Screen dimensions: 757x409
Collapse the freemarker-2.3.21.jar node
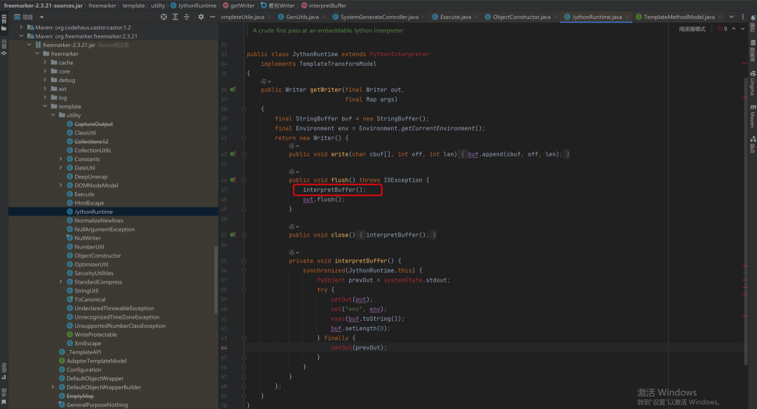(x=29, y=45)
